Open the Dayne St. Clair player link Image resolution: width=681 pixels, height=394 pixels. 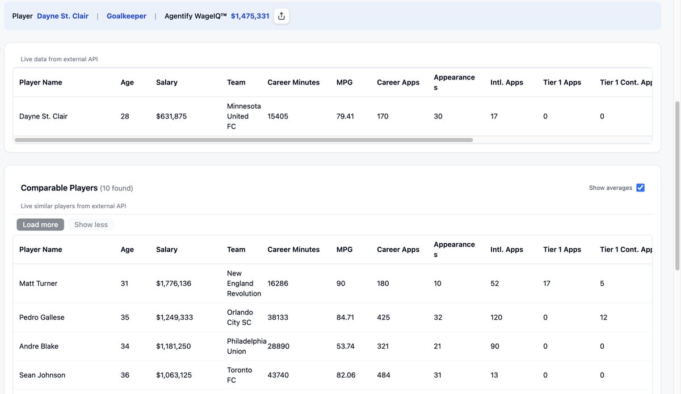(62, 16)
